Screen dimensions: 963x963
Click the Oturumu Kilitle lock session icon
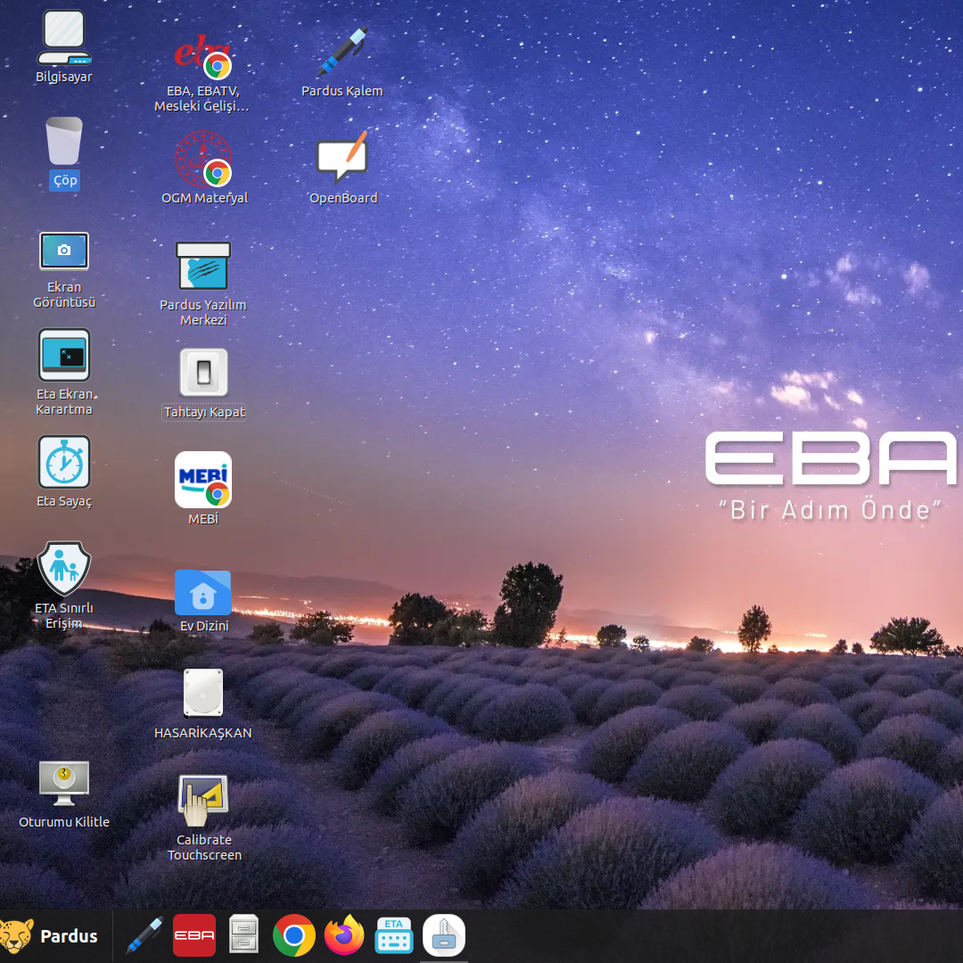coord(64,784)
